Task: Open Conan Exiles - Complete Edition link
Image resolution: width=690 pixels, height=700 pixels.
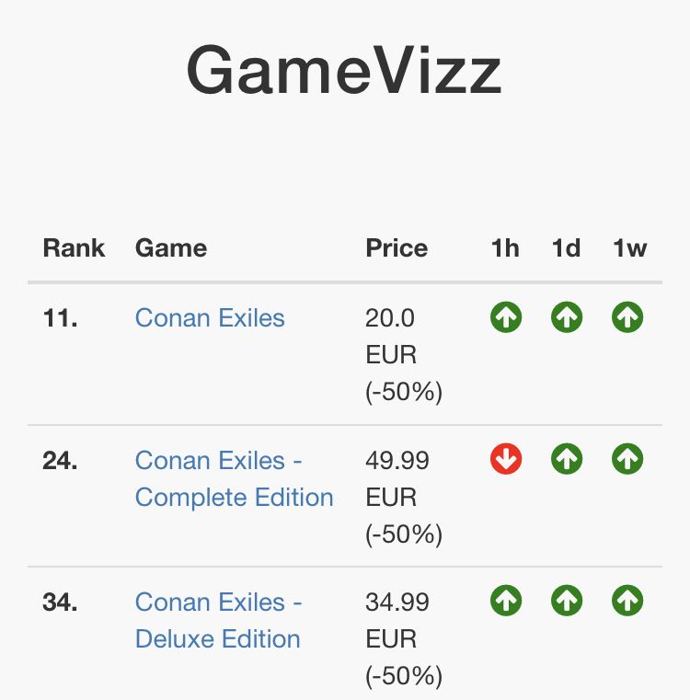Action: click(x=234, y=478)
